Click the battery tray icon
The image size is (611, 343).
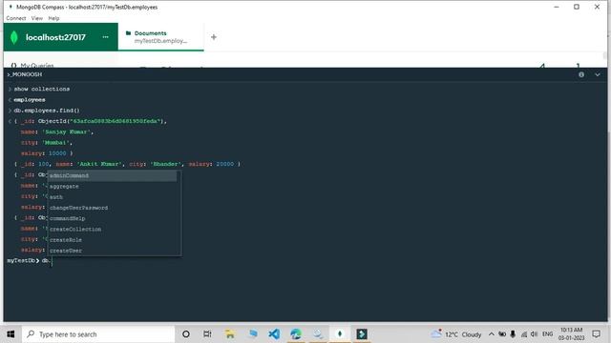point(502,334)
